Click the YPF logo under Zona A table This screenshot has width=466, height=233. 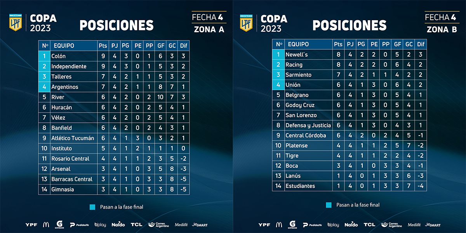pyautogui.click(x=31, y=224)
